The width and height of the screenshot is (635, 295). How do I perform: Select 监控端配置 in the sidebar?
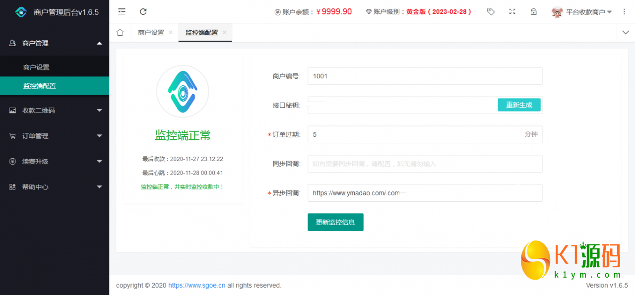pos(55,86)
